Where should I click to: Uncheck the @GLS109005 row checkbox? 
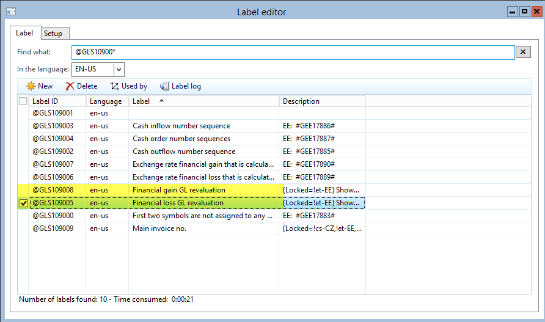point(23,203)
